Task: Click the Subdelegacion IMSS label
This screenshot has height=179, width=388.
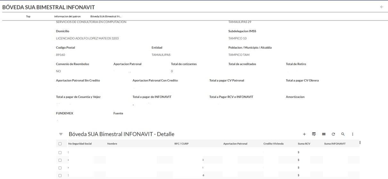Action: pyautogui.click(x=242, y=31)
